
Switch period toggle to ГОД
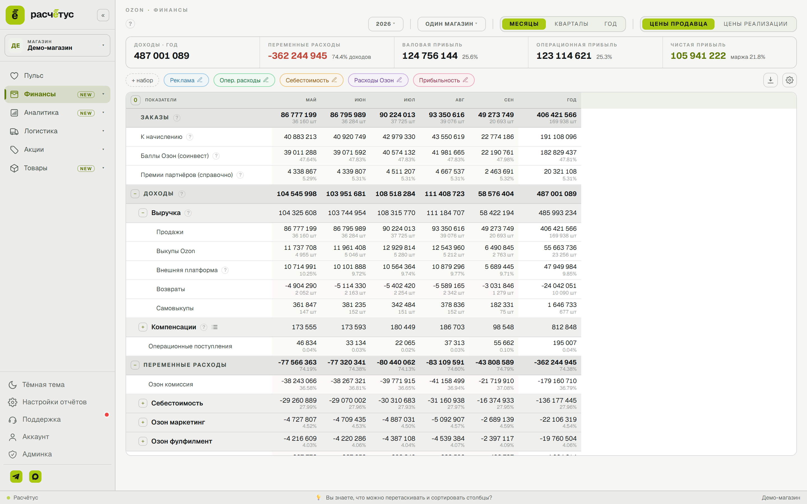[x=610, y=24]
